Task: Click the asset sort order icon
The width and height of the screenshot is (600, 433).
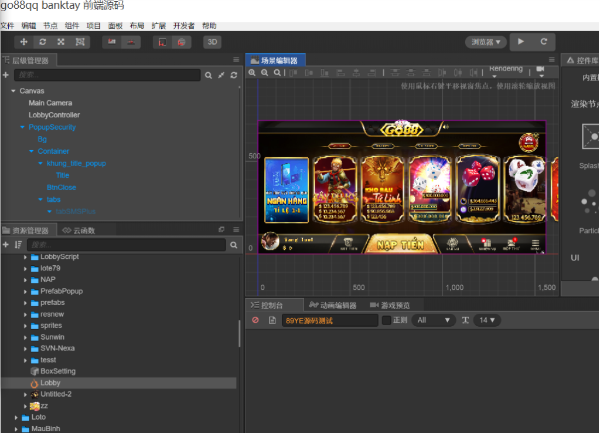Action: pos(18,245)
